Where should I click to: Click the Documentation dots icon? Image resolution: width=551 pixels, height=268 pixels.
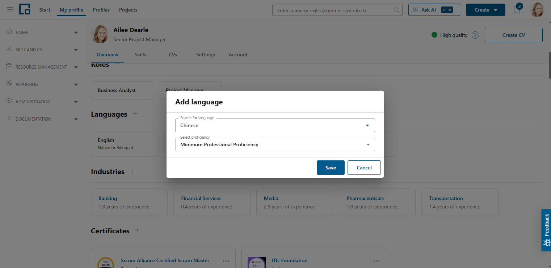point(9,118)
